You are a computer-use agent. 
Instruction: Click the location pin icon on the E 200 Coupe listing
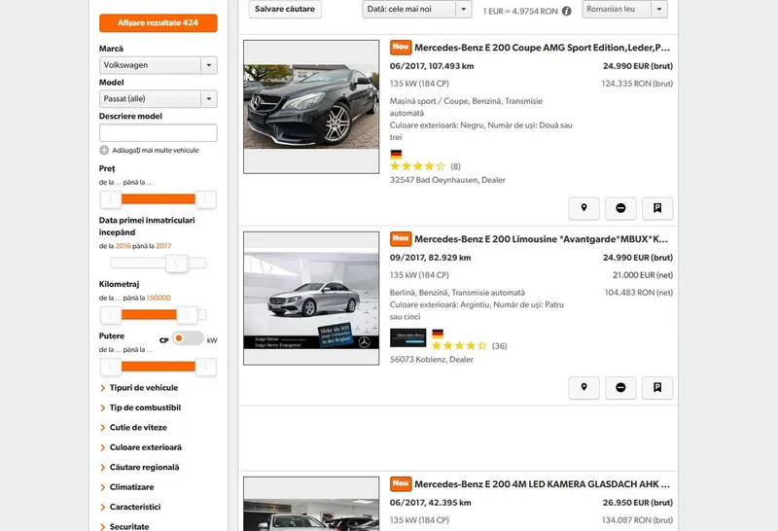coord(583,208)
